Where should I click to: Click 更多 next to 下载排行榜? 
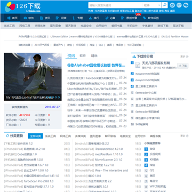click(185, 57)
